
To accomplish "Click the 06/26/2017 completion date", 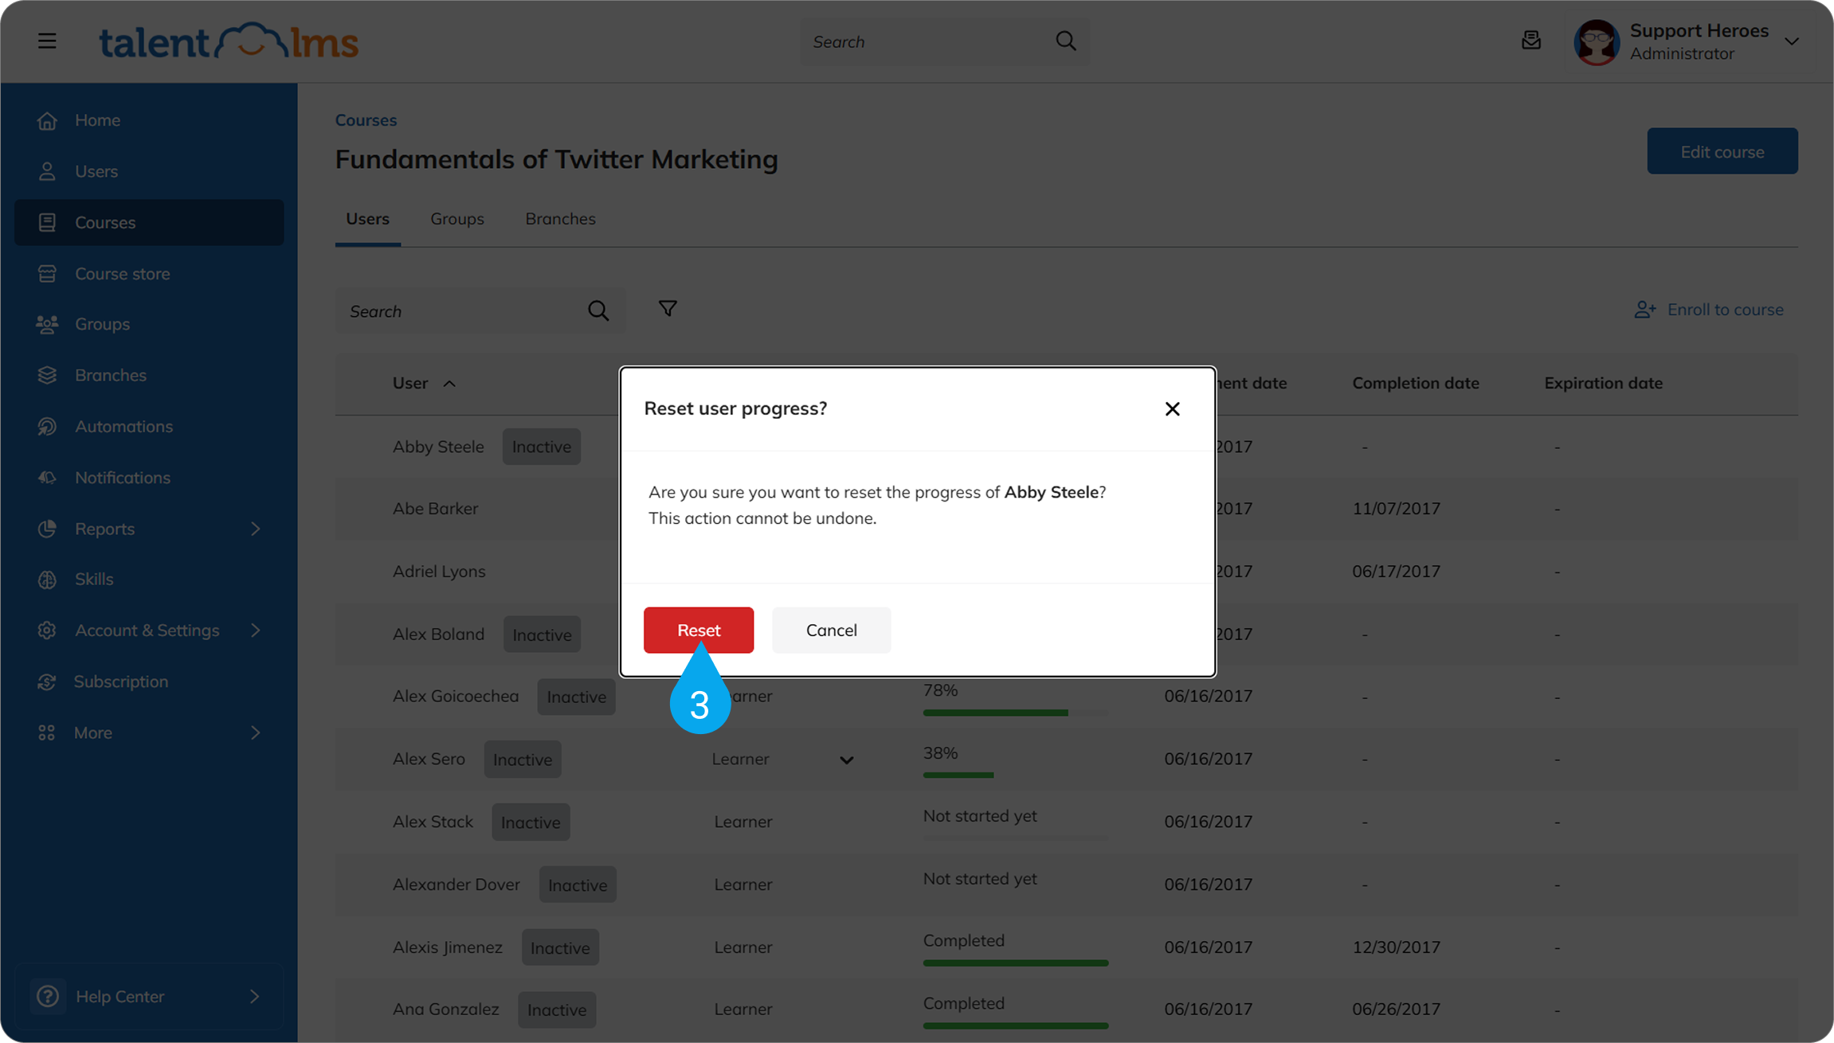I will click(1396, 1010).
